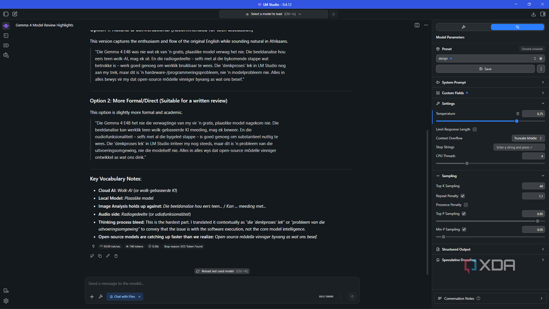
Task: Expand the Custom Fields section
Action: (490, 93)
